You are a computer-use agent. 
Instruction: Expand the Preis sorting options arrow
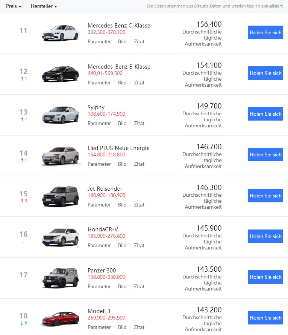tap(19, 6)
